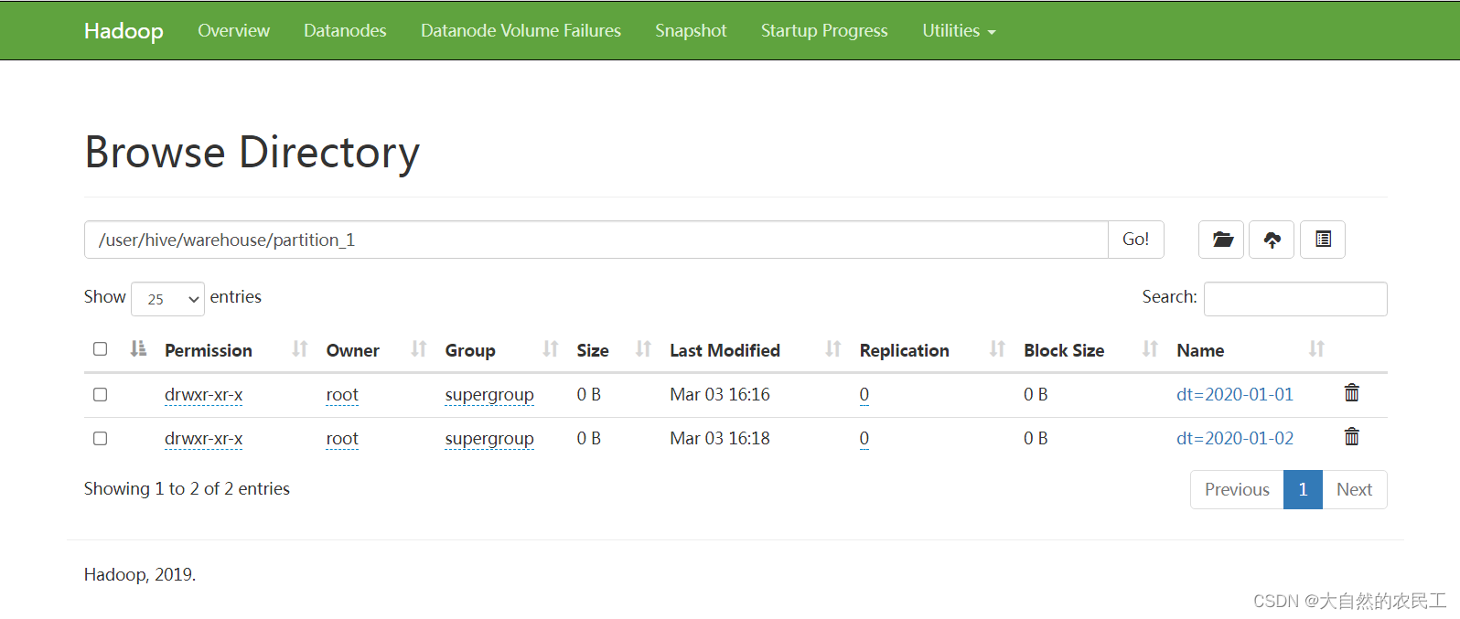Click permission drwxr-xr-x of dt=2020-01-02
Screen dimensions: 1460x619
[203, 439]
